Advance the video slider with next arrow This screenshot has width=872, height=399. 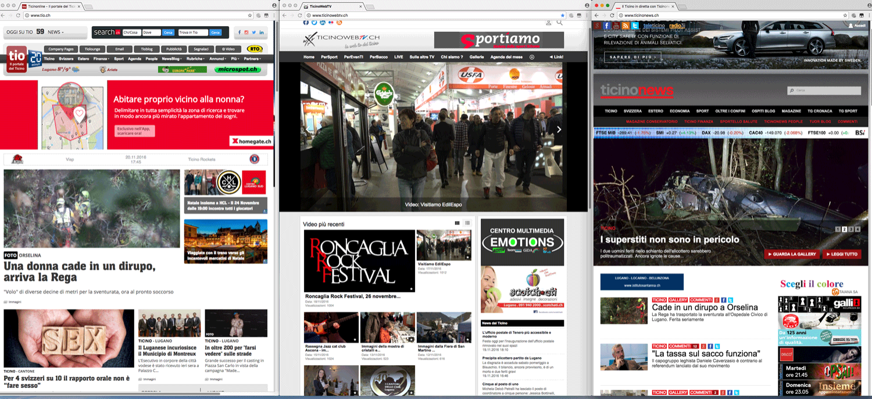click(559, 130)
